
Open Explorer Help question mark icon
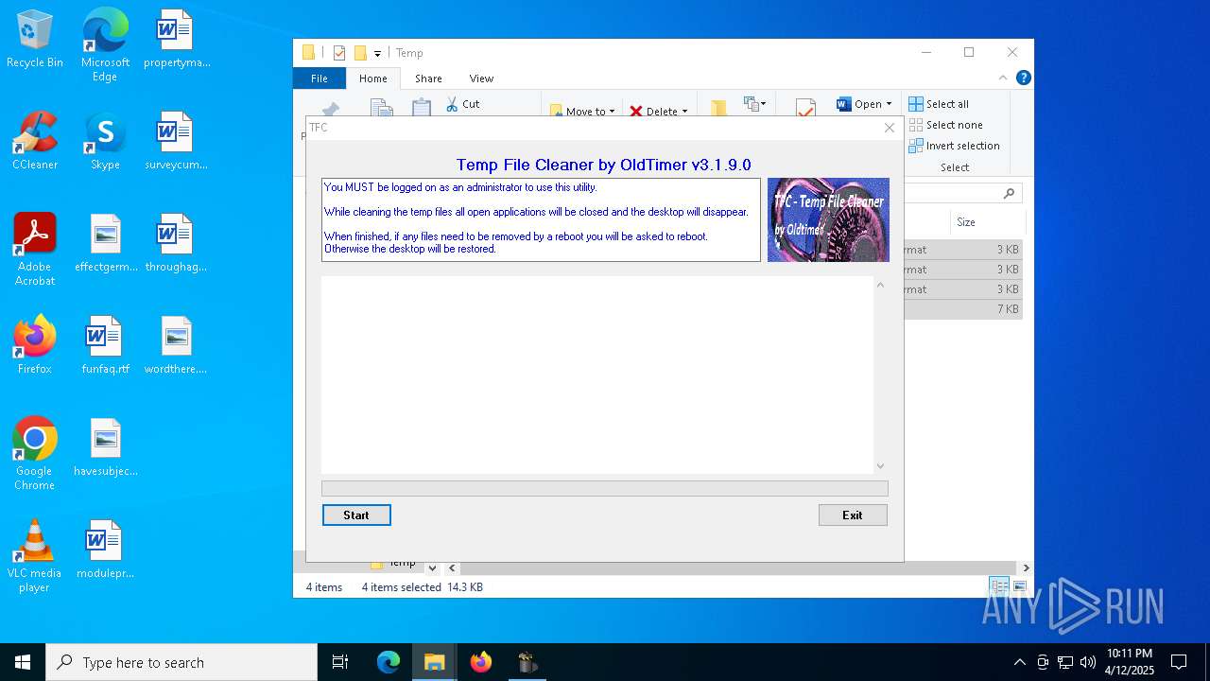pos(1023,79)
